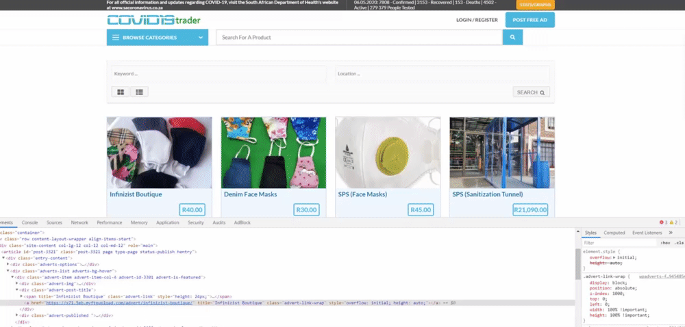Switch to the Computed styles tab
This screenshot has height=327, width=685.
[614, 233]
